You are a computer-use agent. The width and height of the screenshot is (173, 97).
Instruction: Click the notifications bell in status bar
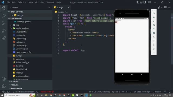pyautogui.click(x=169, y=92)
